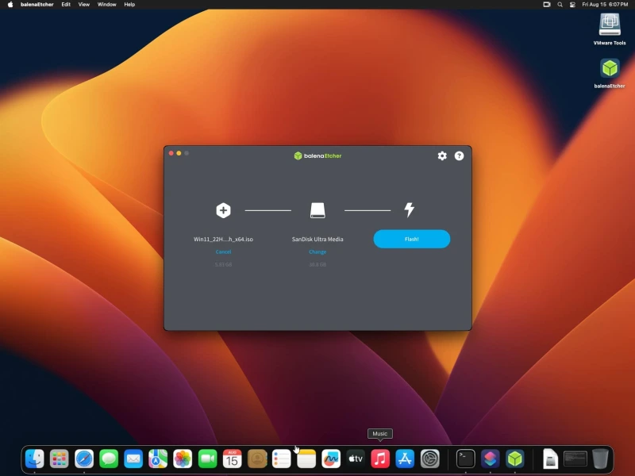Launch Safari from the Dock
The height and width of the screenshot is (476, 635).
[84, 459]
